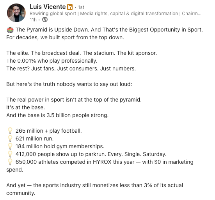The height and width of the screenshot is (200, 215).
Task: Click 'The 0.001% who play professionally' line
Action: point(52,61)
